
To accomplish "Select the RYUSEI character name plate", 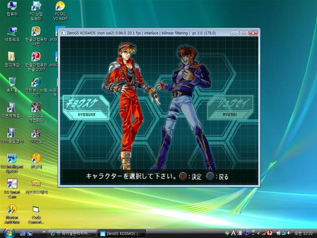I will [230, 108].
